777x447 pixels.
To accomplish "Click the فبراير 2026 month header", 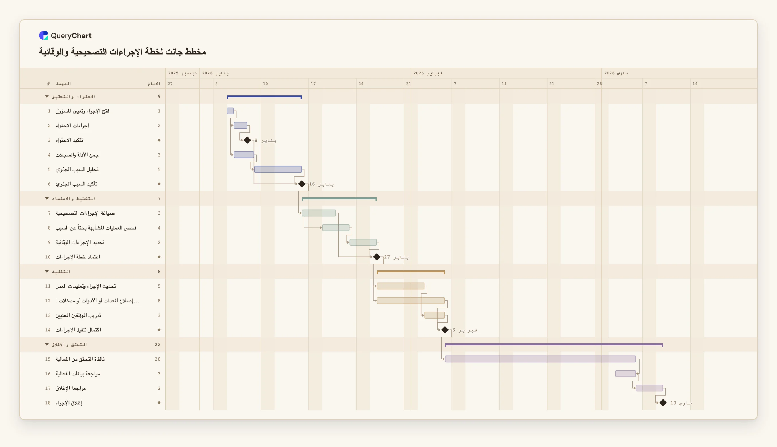I will tap(428, 73).
